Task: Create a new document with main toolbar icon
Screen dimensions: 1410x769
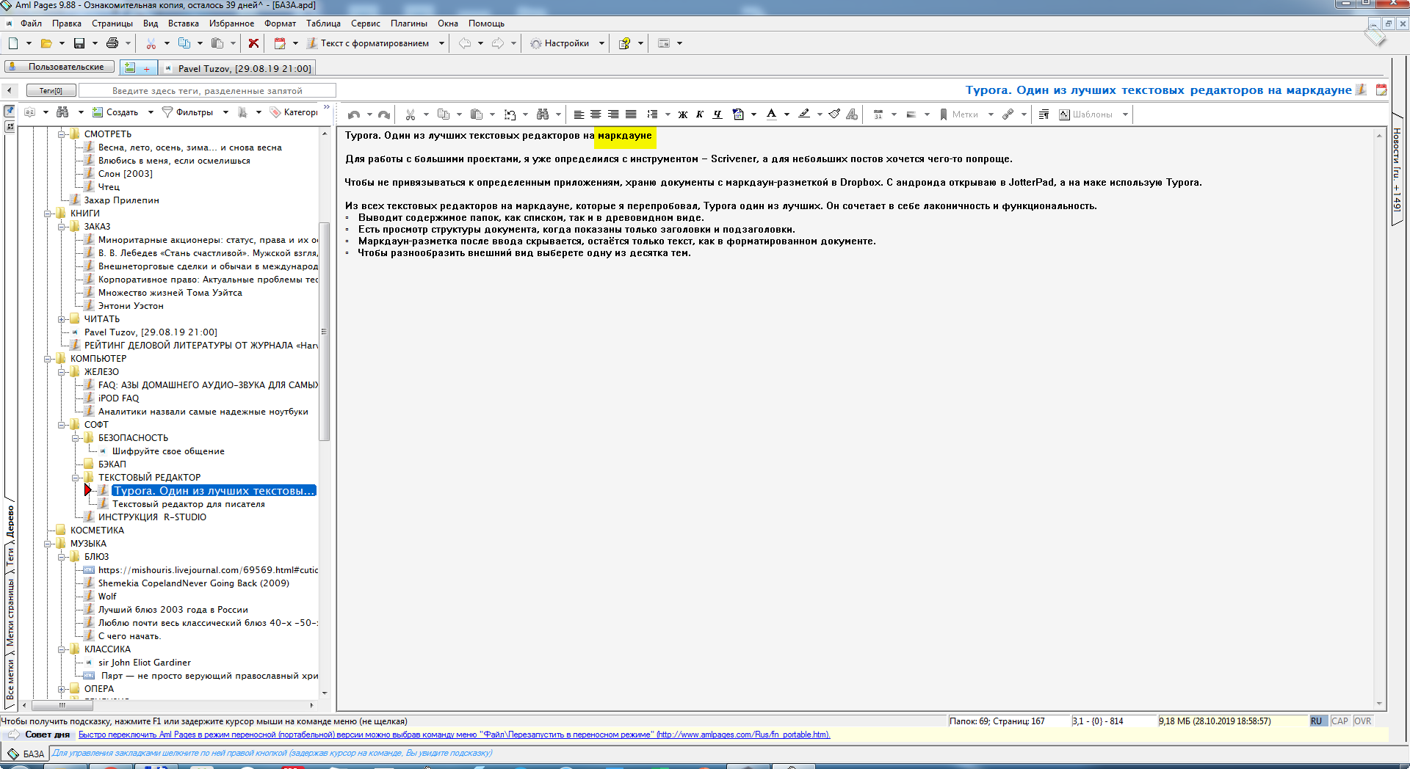Action: tap(13, 43)
